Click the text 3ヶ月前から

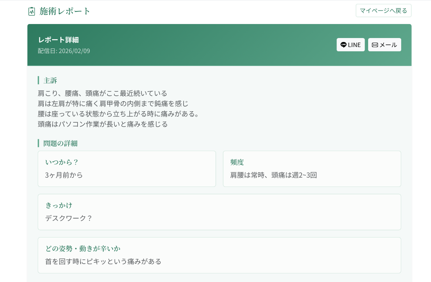pyautogui.click(x=64, y=175)
